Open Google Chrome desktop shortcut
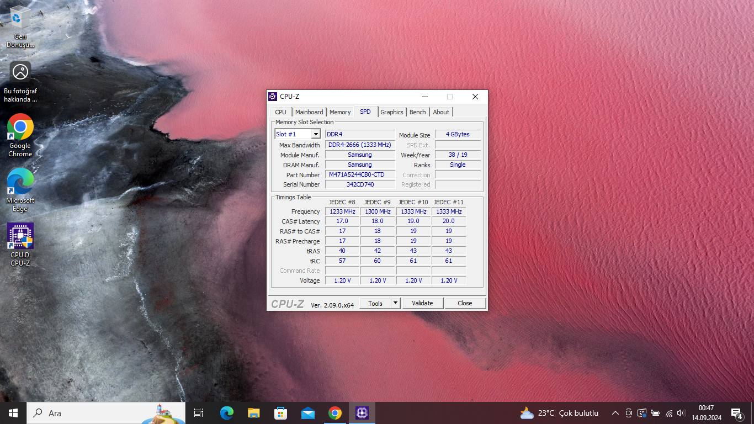754x424 pixels. pyautogui.click(x=20, y=128)
